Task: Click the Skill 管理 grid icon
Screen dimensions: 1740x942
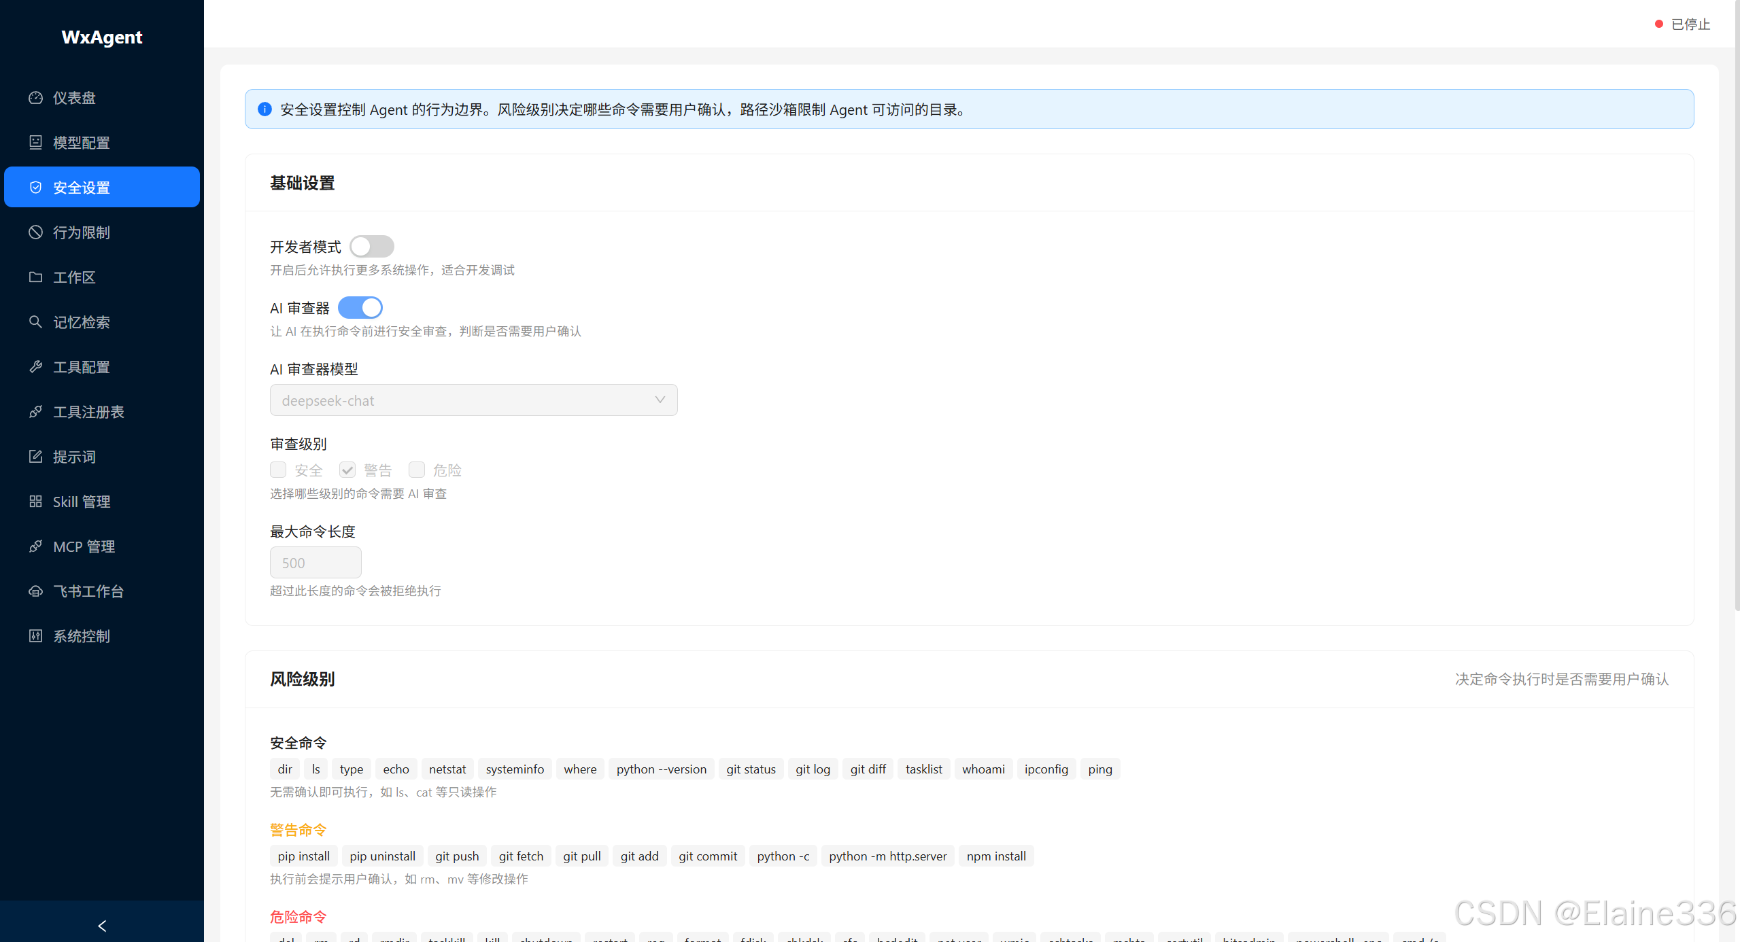Action: tap(36, 501)
